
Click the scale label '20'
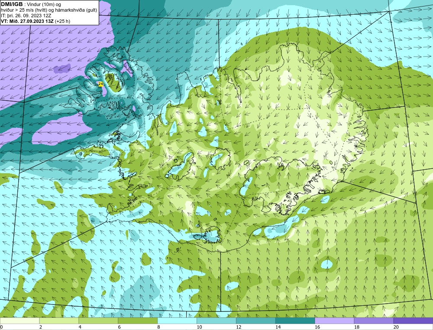coord(396,327)
